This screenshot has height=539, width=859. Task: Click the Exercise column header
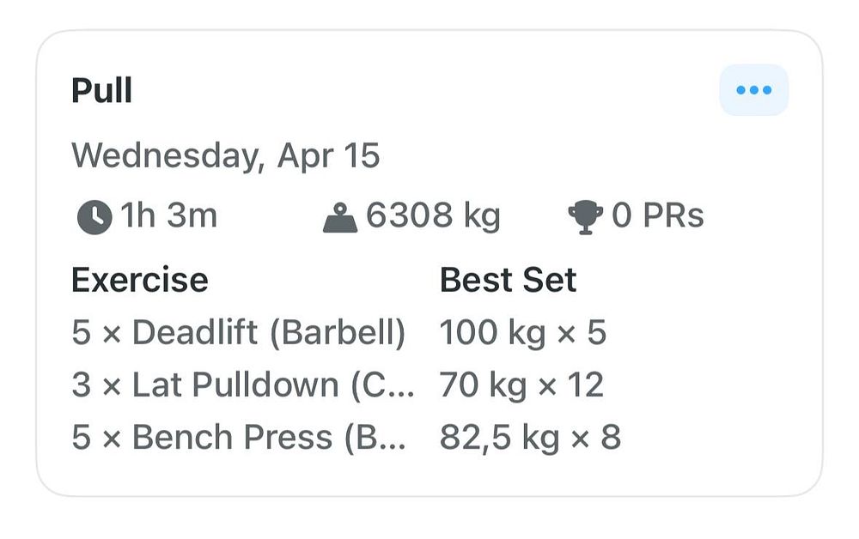[140, 280]
